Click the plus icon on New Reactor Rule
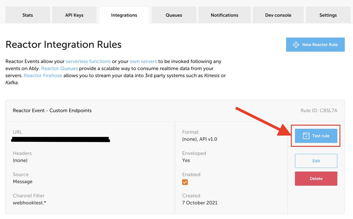This screenshot has height=219, width=353. [296, 45]
